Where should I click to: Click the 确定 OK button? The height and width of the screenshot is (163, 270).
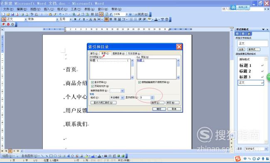[x=159, y=109]
